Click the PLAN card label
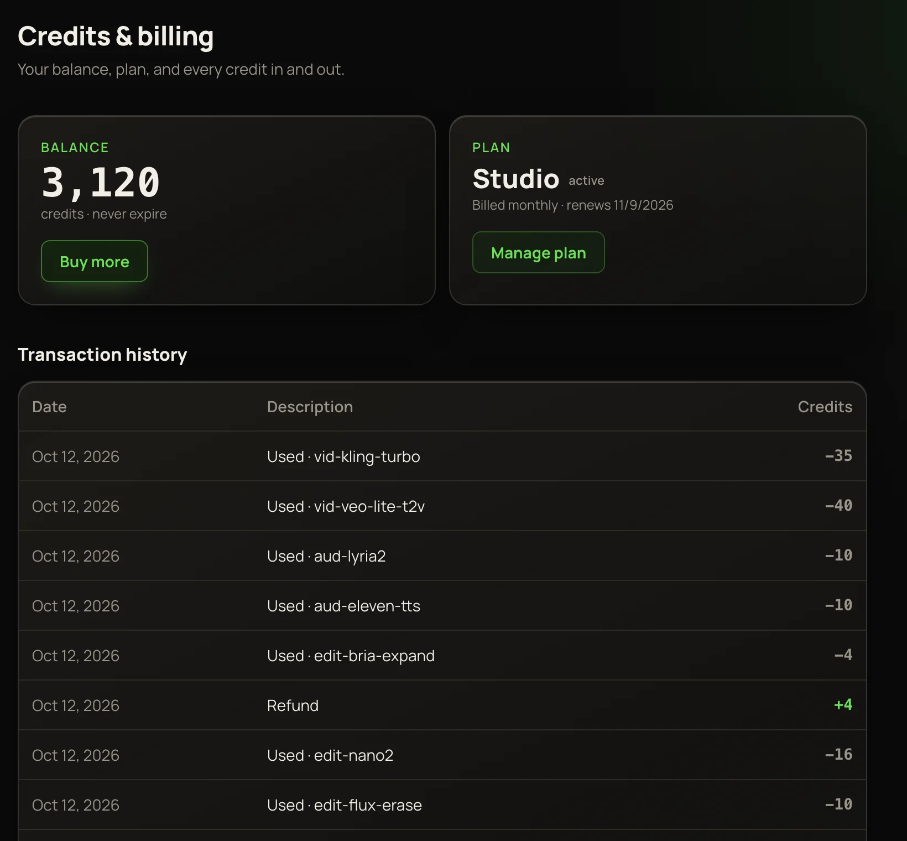Image resolution: width=907 pixels, height=841 pixels. point(491,148)
